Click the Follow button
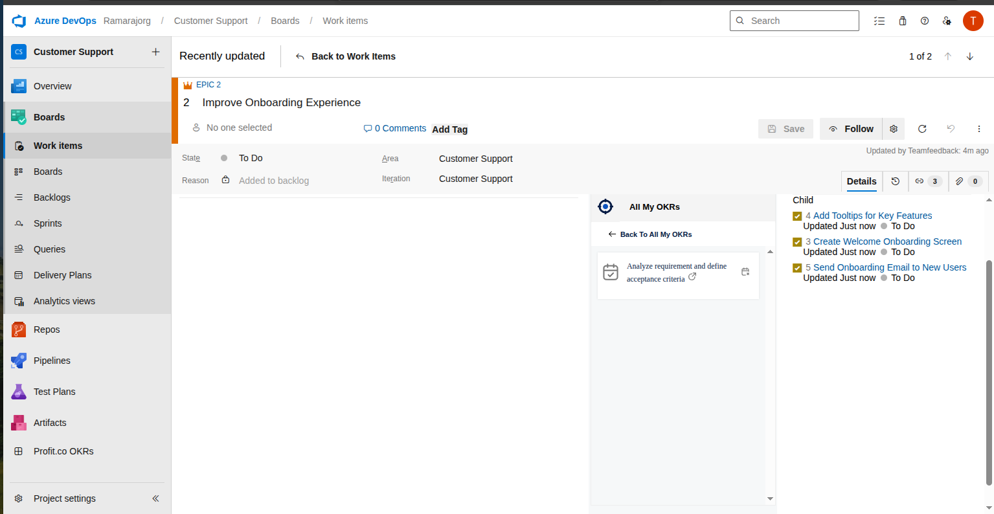Viewport: 994px width, 514px height. tap(852, 129)
